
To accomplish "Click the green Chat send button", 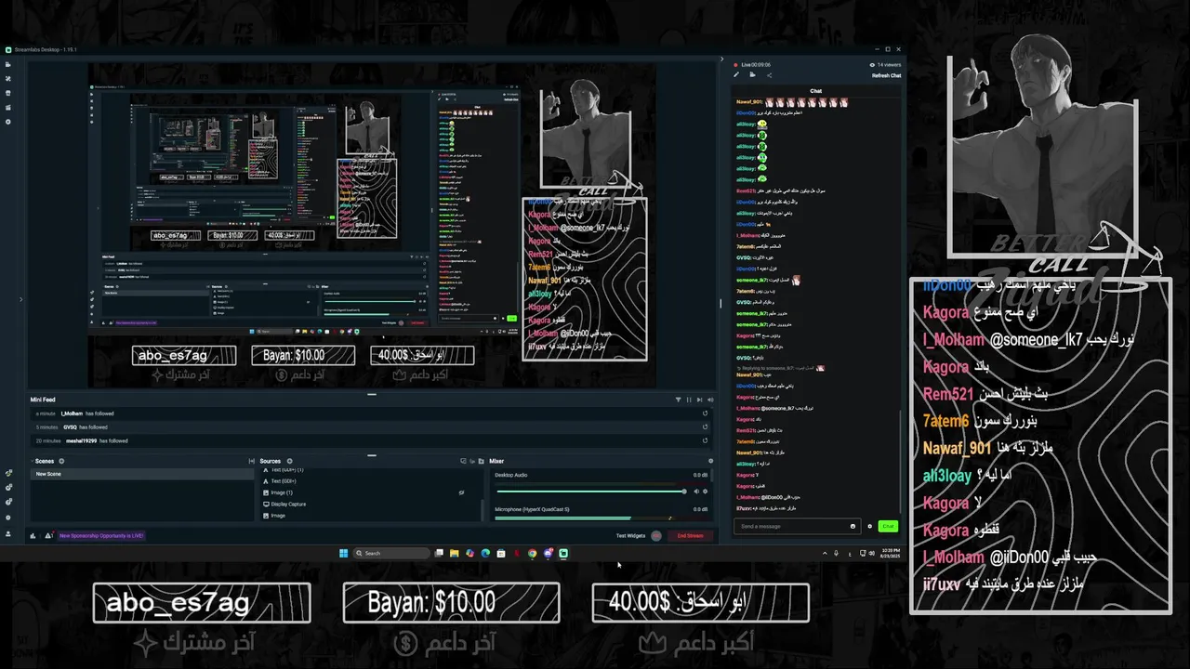I will coord(888,526).
